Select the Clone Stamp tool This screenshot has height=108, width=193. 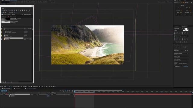(23, 10)
